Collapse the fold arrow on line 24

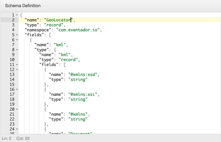tap(17, 129)
